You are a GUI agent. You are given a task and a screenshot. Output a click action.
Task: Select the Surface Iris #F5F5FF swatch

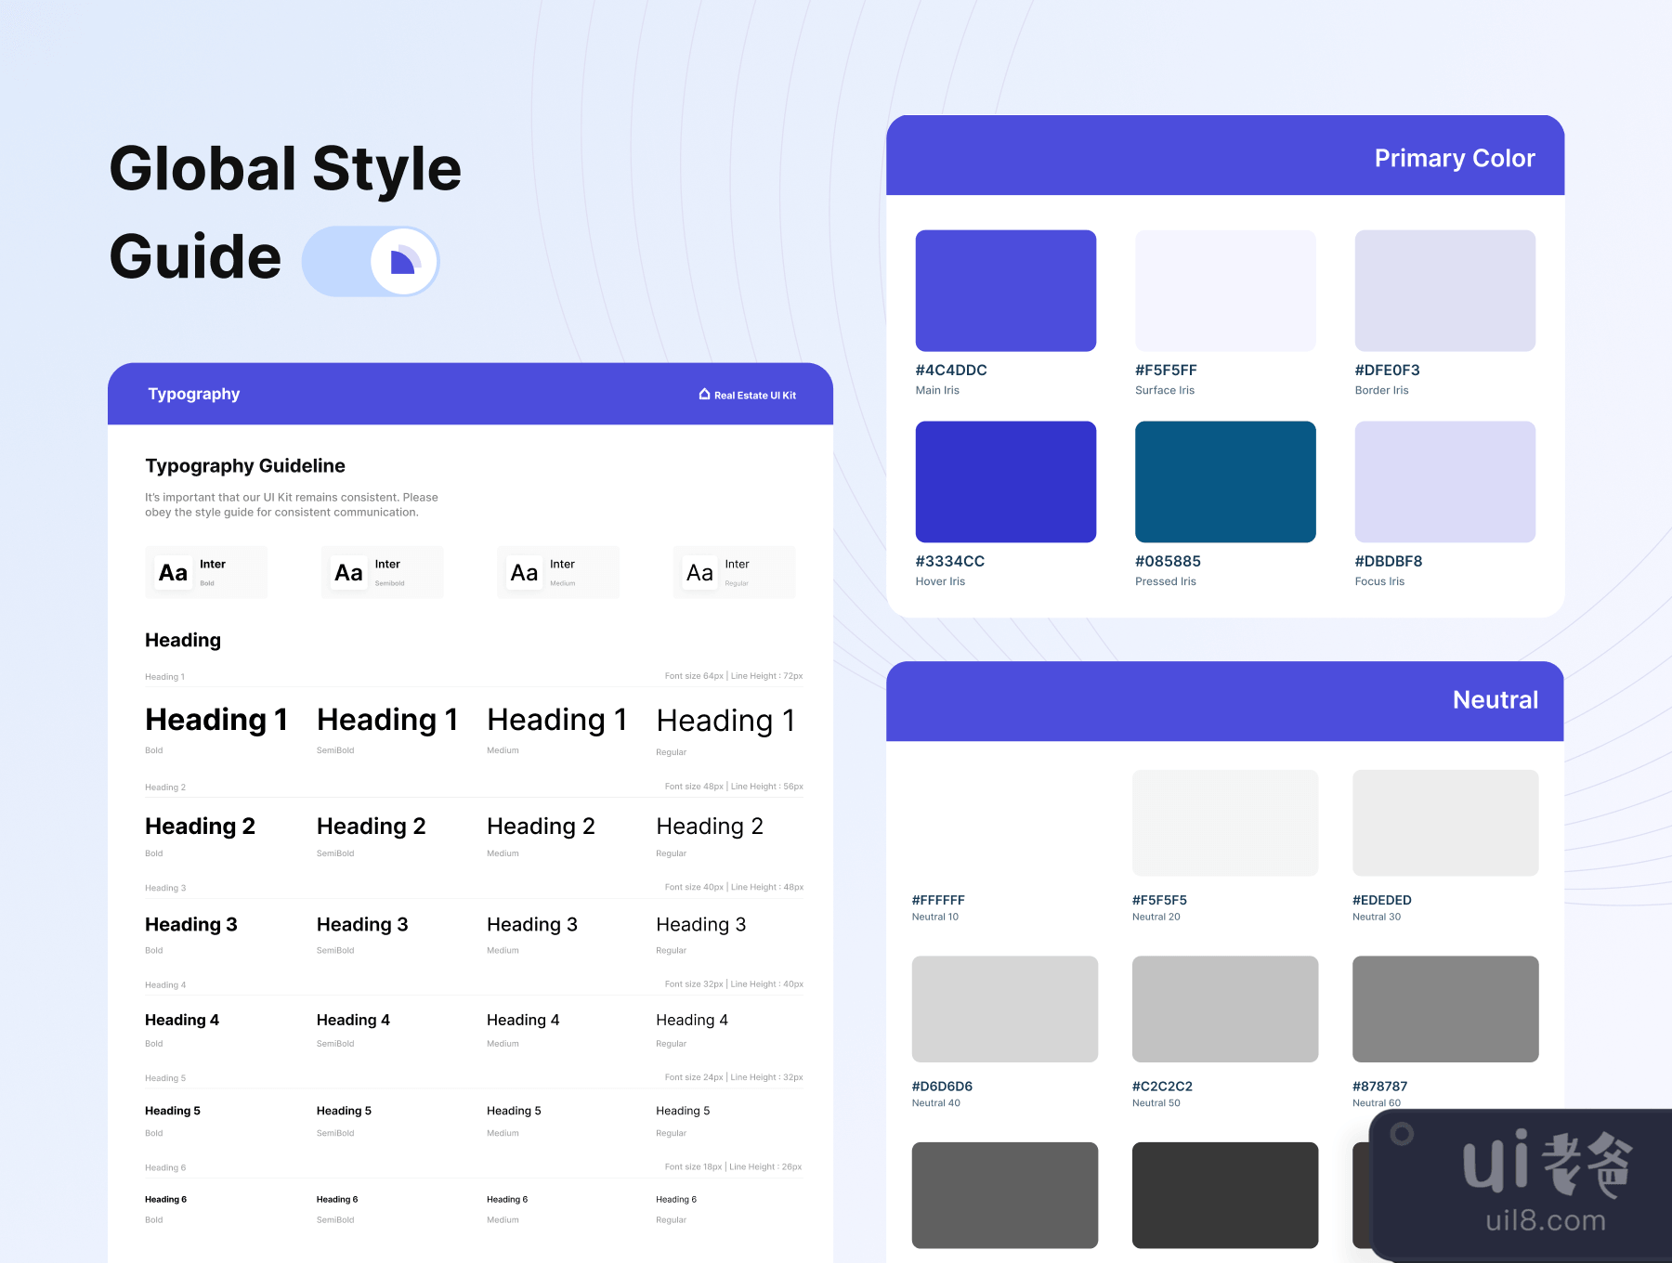(1225, 291)
